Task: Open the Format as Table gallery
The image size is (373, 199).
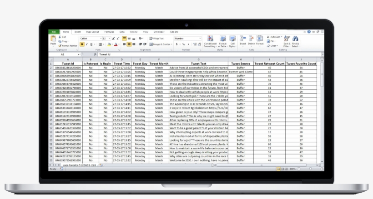Action: [x=222, y=42]
